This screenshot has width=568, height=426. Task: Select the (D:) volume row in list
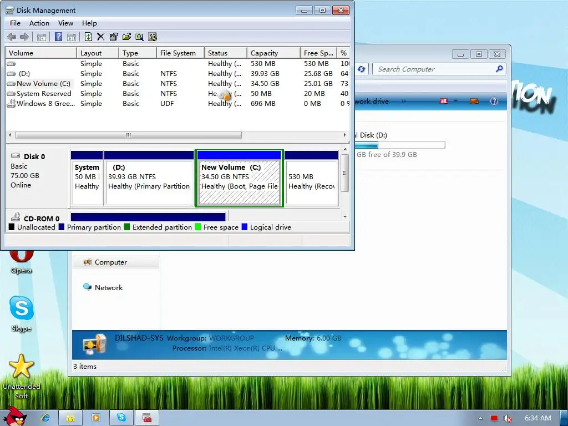point(178,74)
